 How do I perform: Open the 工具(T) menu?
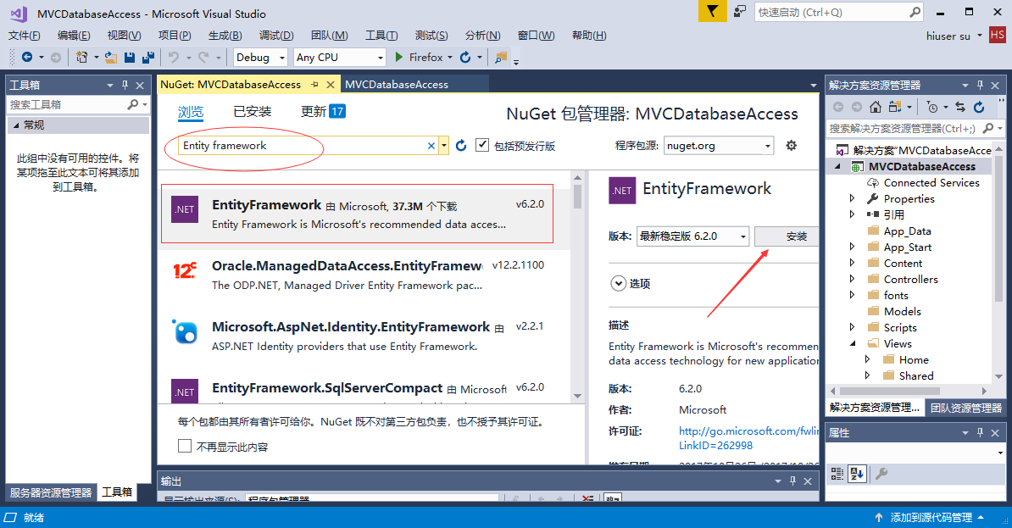click(381, 36)
